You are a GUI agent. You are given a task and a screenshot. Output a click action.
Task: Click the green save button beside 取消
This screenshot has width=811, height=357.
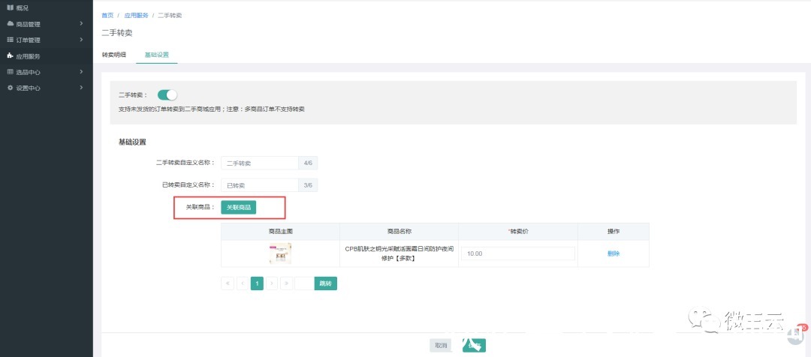click(474, 346)
